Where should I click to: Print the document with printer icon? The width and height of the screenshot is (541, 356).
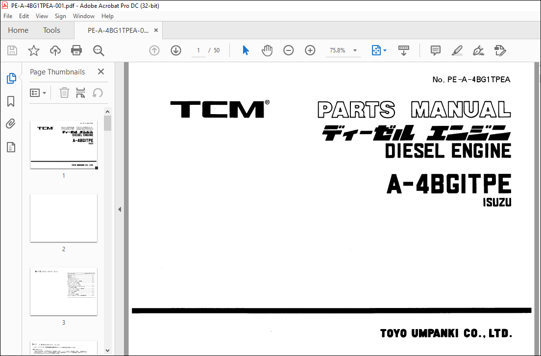pos(76,50)
